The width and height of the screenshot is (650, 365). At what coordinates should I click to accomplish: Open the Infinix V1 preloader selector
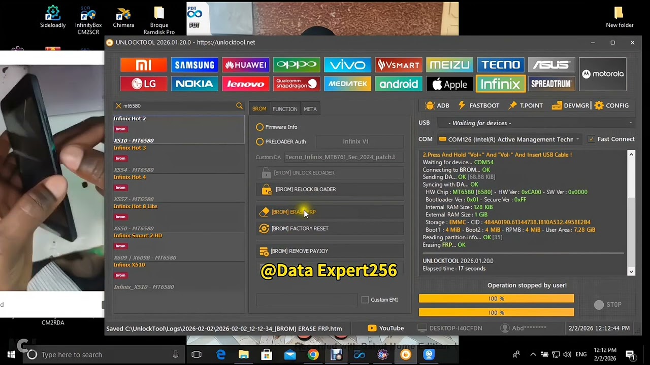tap(360, 141)
